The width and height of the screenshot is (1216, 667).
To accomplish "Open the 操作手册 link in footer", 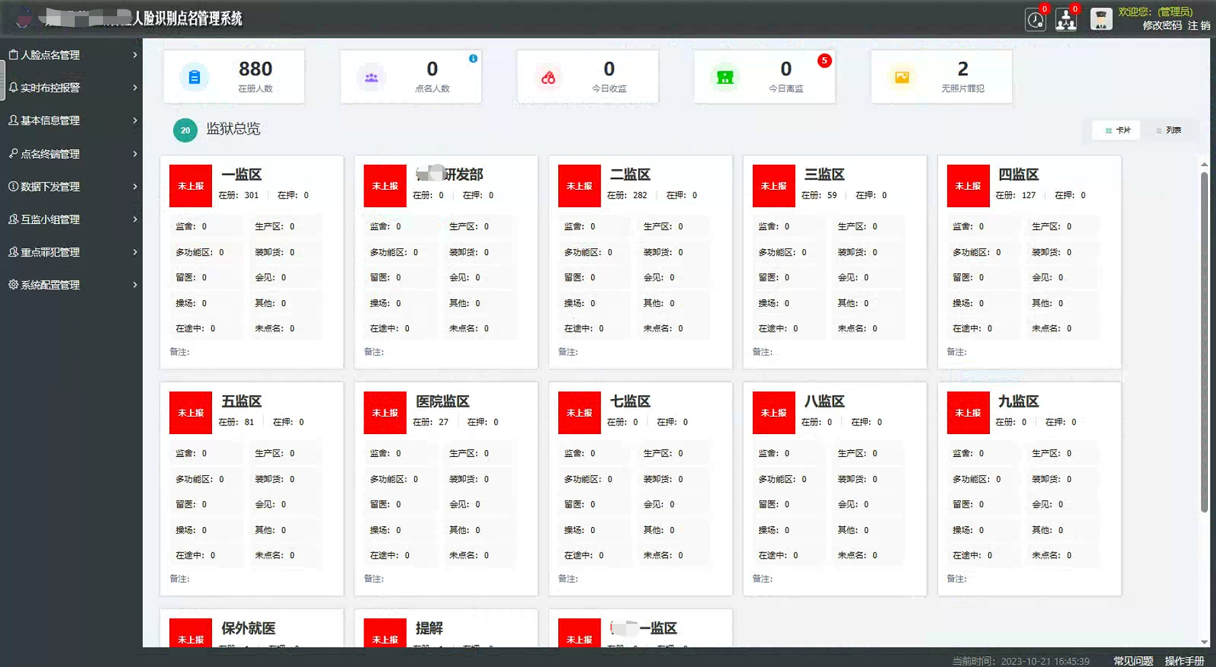I will (1184, 661).
